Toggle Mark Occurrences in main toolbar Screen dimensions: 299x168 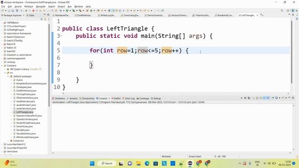pyautogui.click(x=113, y=11)
